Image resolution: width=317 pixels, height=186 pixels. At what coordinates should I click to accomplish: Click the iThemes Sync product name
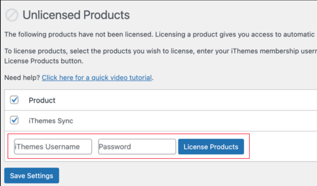point(51,121)
